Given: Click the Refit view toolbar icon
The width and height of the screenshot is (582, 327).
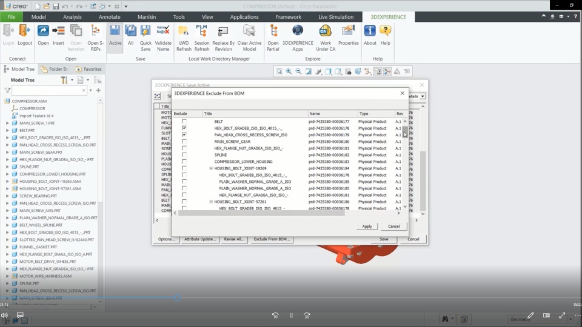Looking at the screenshot, I should tap(279, 71).
